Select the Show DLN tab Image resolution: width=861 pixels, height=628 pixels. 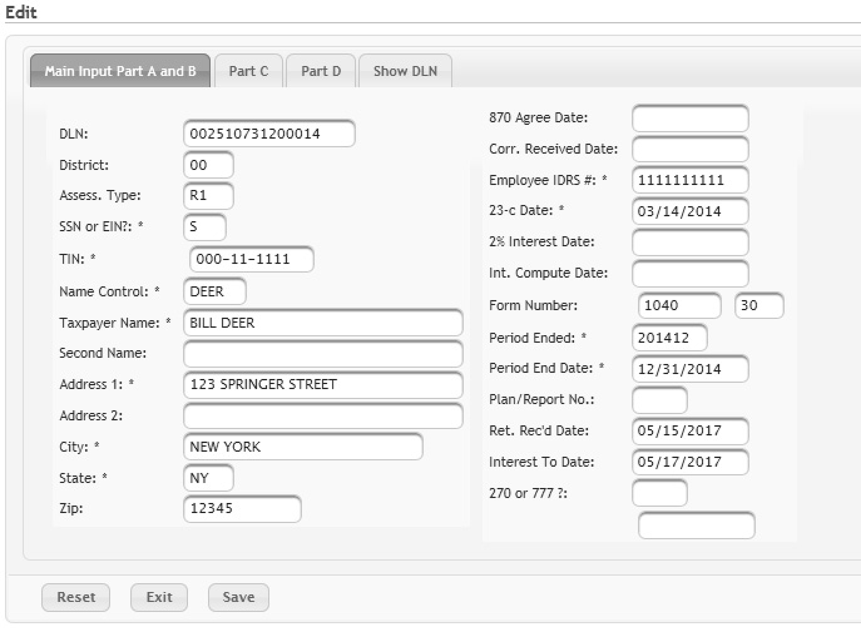[405, 71]
